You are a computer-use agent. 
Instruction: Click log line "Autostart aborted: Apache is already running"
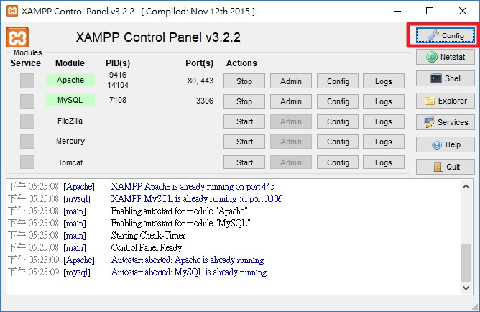pos(188,260)
